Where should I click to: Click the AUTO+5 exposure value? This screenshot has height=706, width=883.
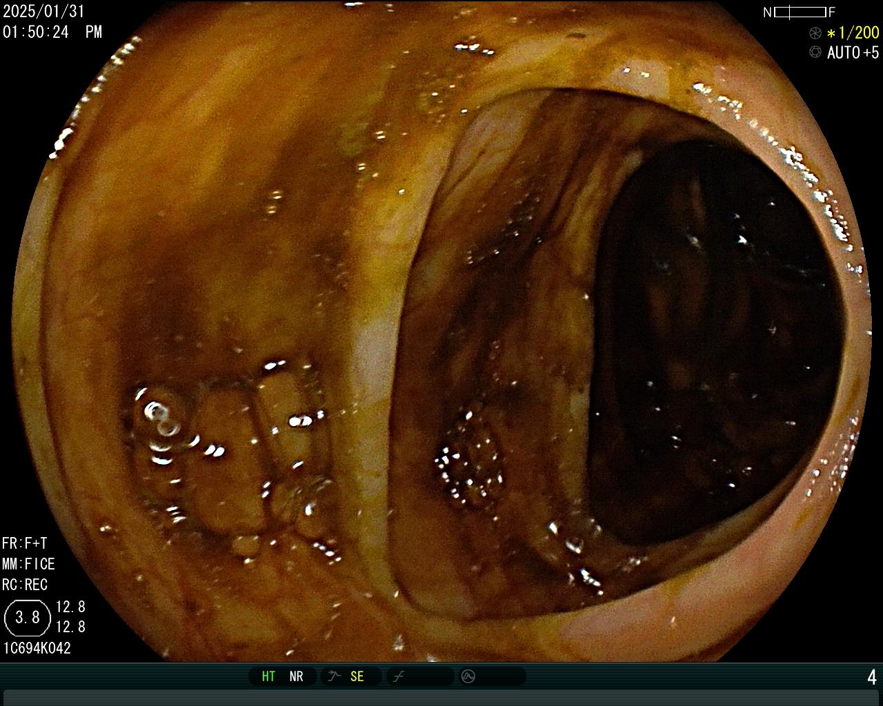pyautogui.click(x=853, y=52)
